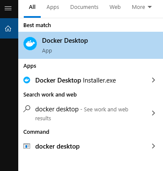Click the App label under Docker Desktop
This screenshot has height=171, width=163.
tap(47, 51)
